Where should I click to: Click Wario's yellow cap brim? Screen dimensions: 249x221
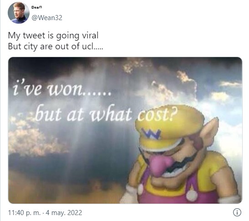160,144
